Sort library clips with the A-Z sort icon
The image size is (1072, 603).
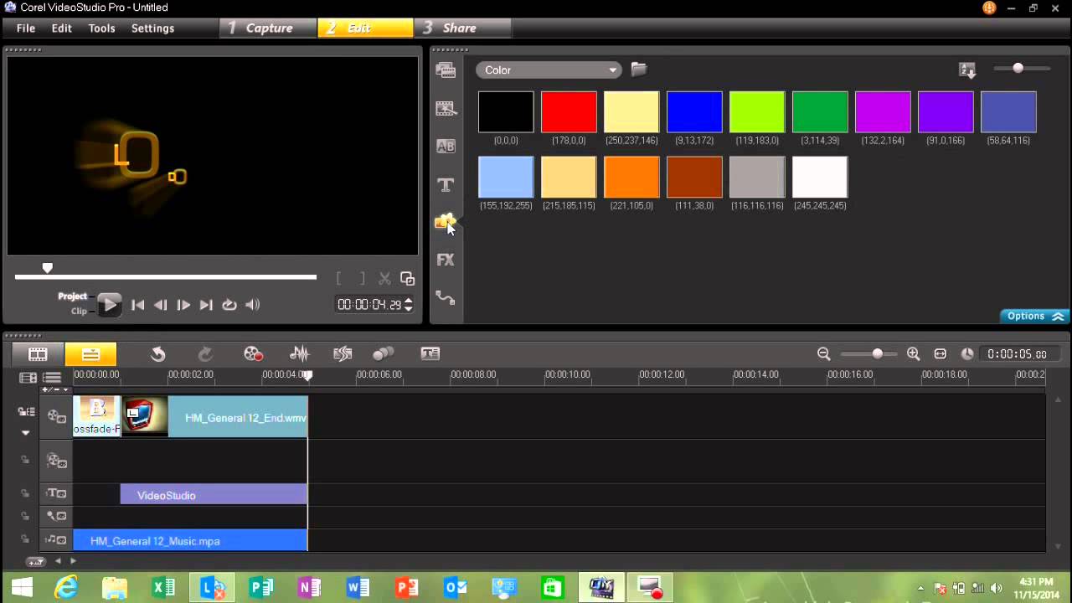(x=967, y=70)
